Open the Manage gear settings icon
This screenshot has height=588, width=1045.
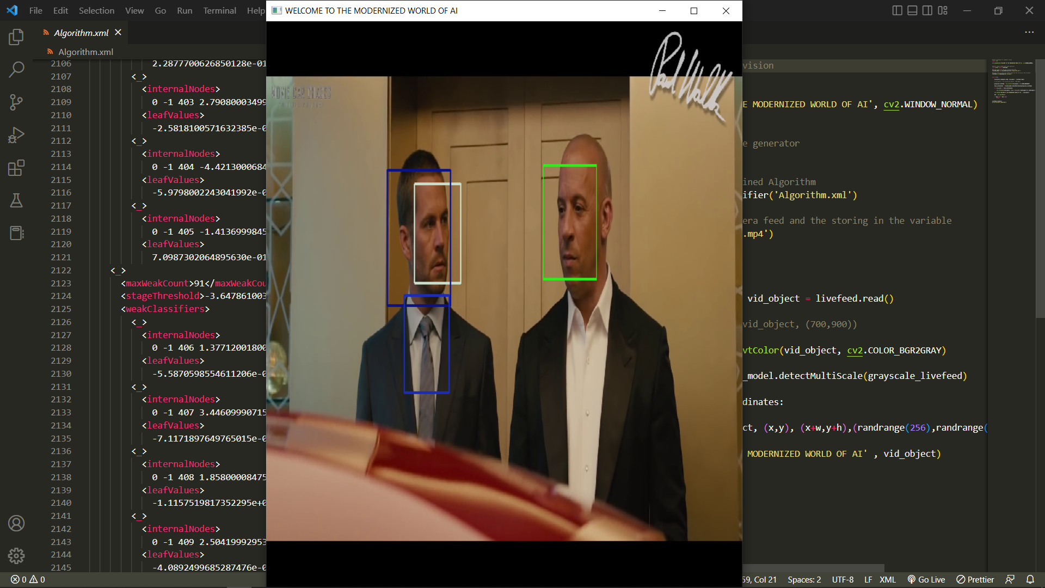[x=16, y=556]
